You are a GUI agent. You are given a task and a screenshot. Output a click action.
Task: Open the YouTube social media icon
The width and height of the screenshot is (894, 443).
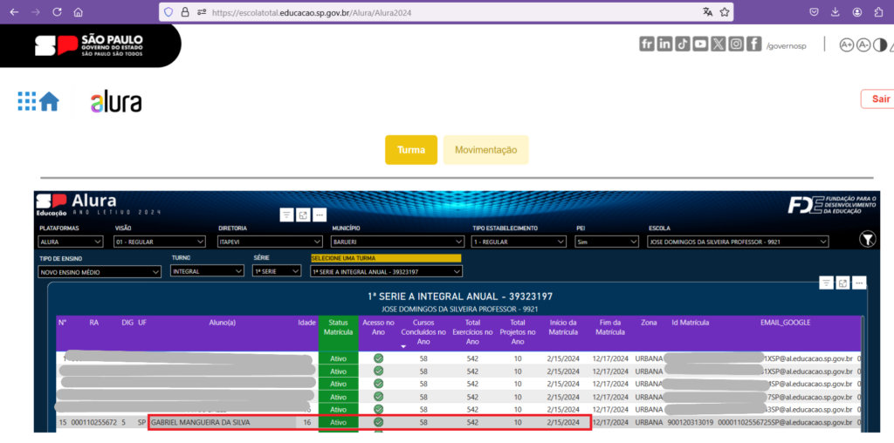coord(700,44)
